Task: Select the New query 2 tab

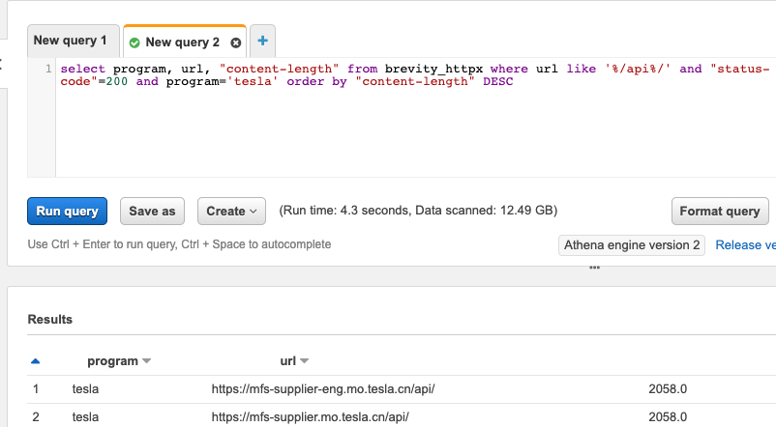Action: [182, 43]
